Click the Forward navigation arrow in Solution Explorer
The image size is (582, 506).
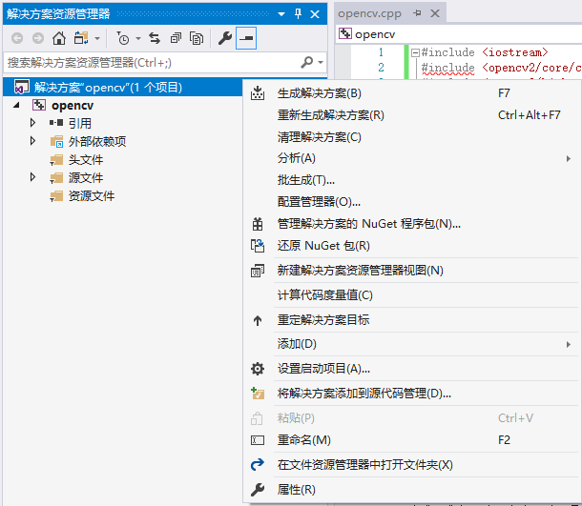[x=38, y=38]
